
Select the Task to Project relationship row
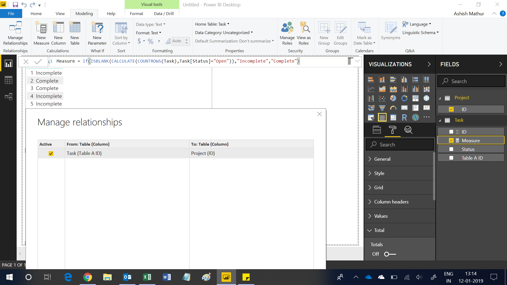176,153
